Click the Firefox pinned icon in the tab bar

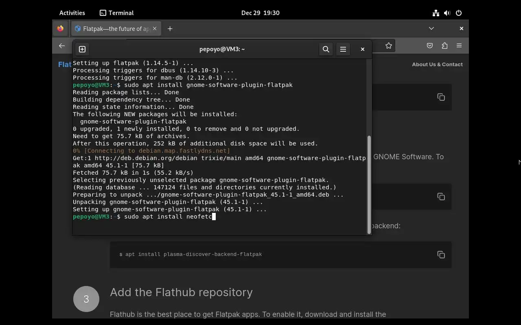coord(60,28)
